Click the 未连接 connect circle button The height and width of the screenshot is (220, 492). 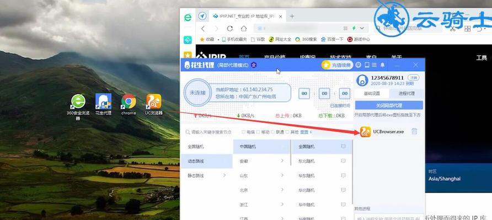point(197,93)
